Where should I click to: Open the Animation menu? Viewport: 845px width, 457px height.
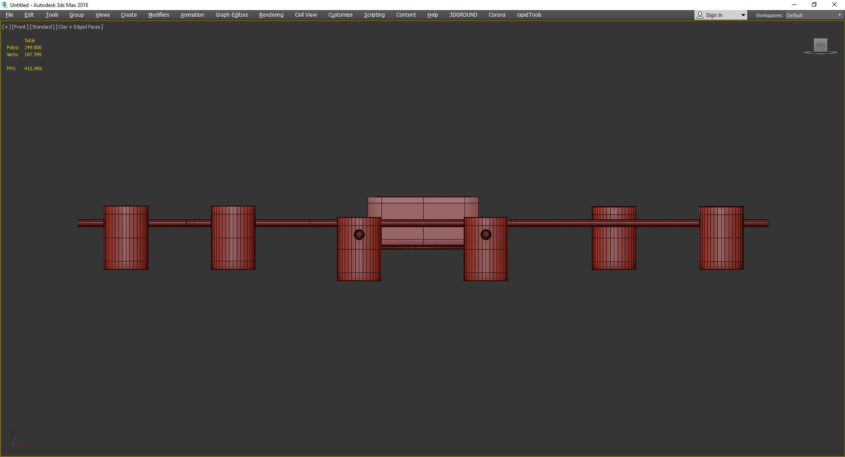point(192,15)
